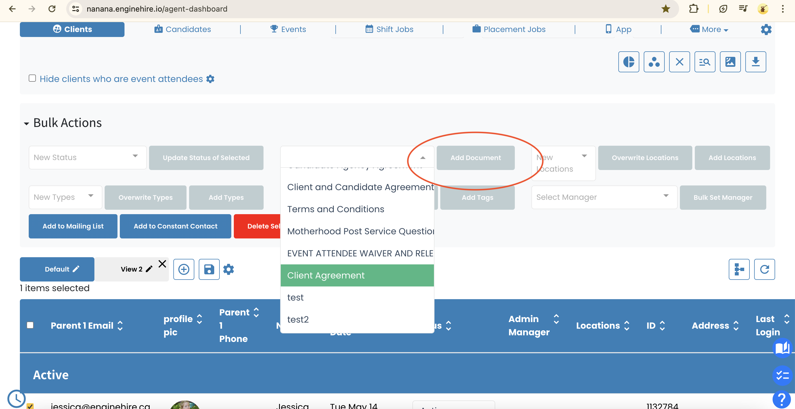Screen dimensions: 795x409
Task: Click the Add to Mailing List button
Action: 73,226
